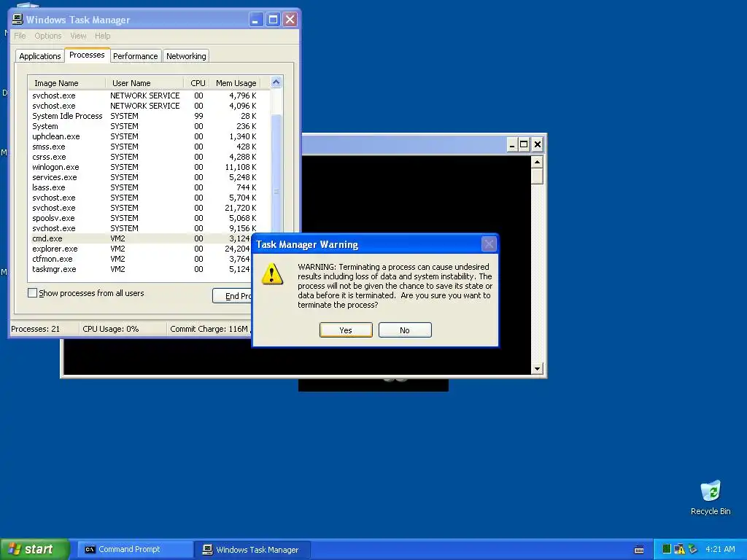Minimize the Windows Task Manager window
This screenshot has width=747, height=560.
click(256, 20)
